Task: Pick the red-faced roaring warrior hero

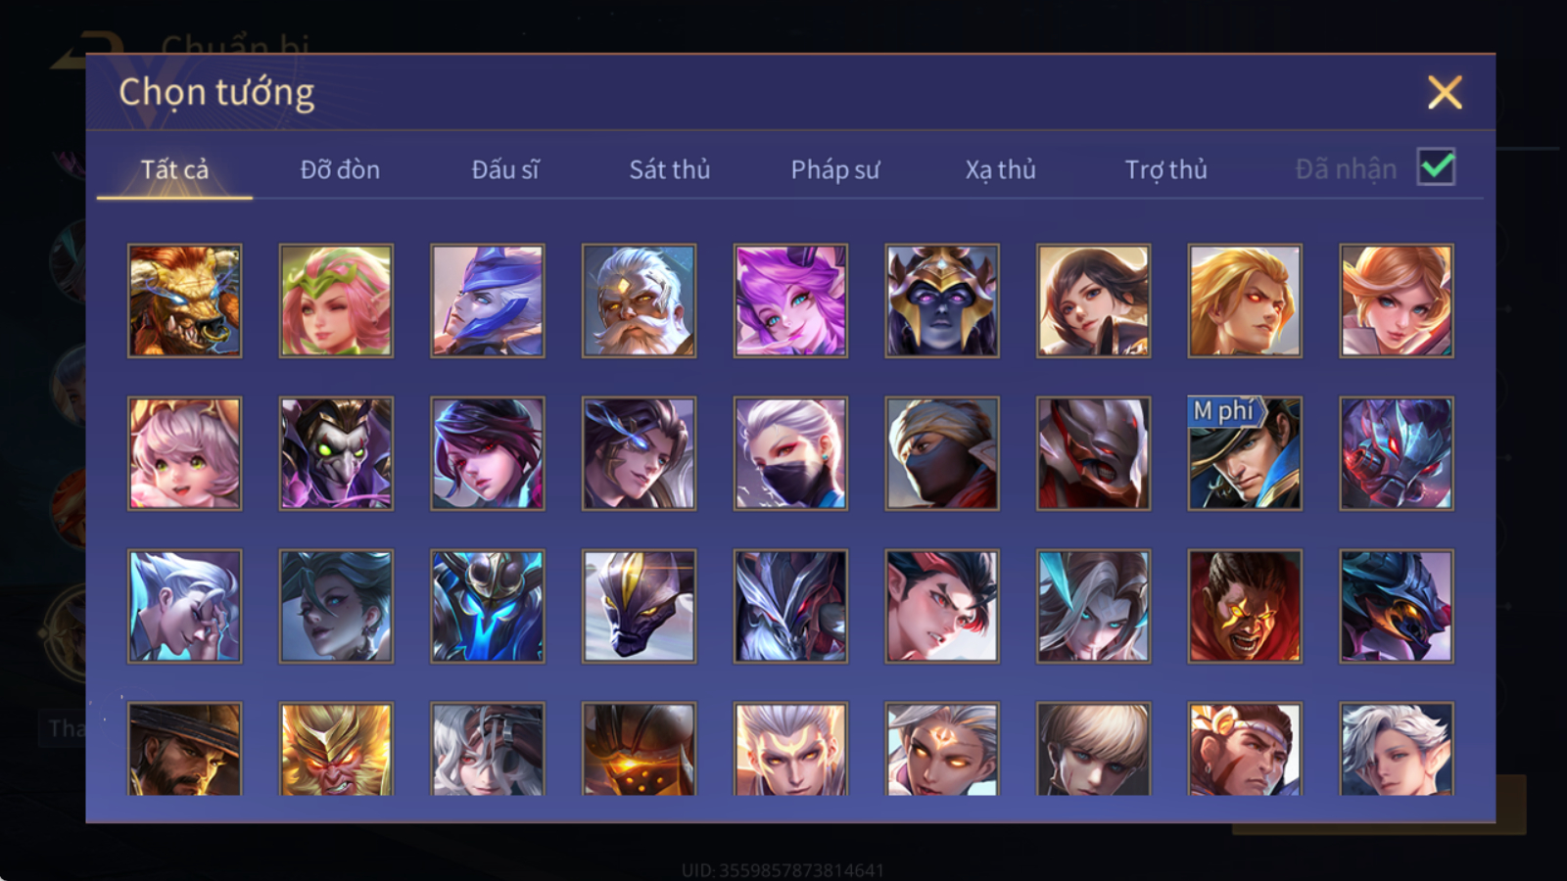Action: click(x=1245, y=606)
